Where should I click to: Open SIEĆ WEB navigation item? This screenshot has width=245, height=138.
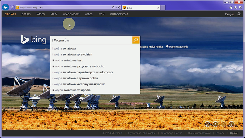pyautogui.click(x=10, y=14)
